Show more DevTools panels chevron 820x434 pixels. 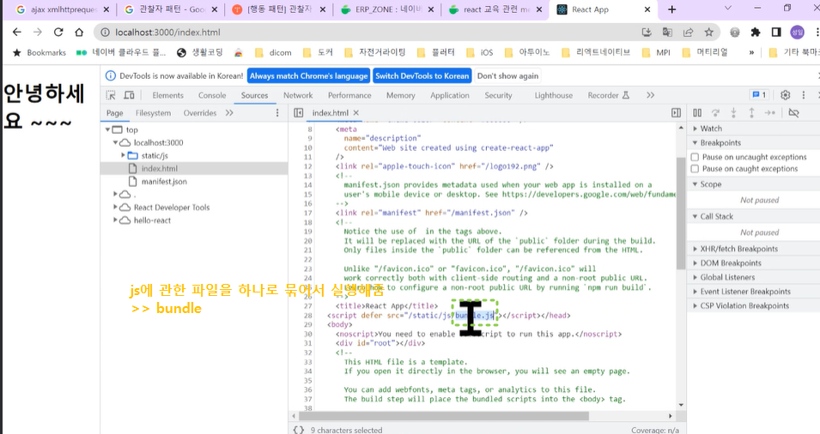[650, 95]
